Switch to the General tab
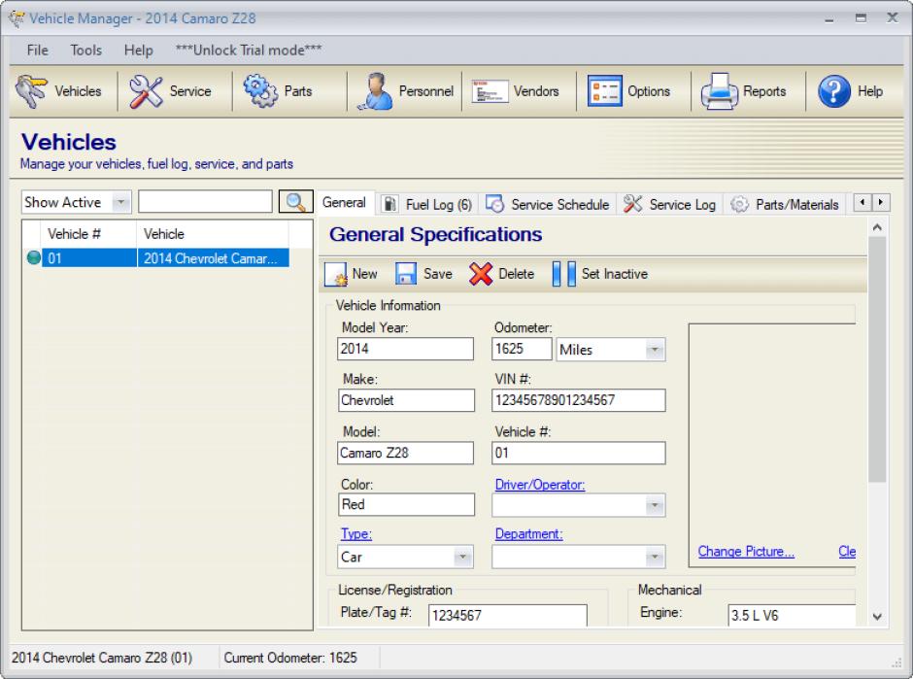The height and width of the screenshot is (679, 913). (x=344, y=203)
